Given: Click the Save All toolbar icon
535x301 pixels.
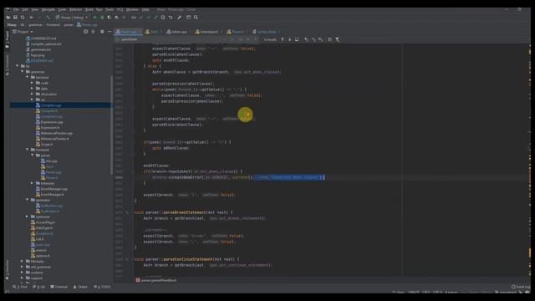Looking at the screenshot, I should pyautogui.click(x=15, y=17).
